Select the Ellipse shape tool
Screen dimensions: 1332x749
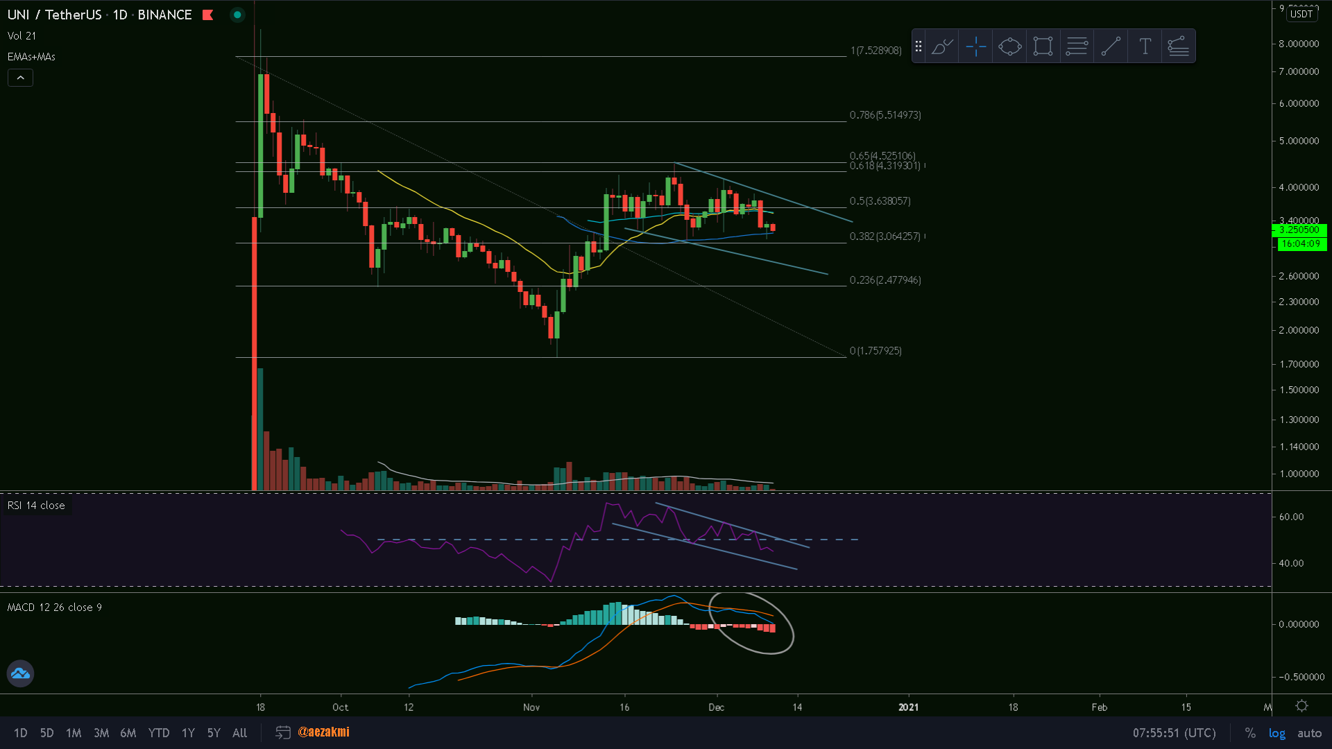click(1009, 46)
